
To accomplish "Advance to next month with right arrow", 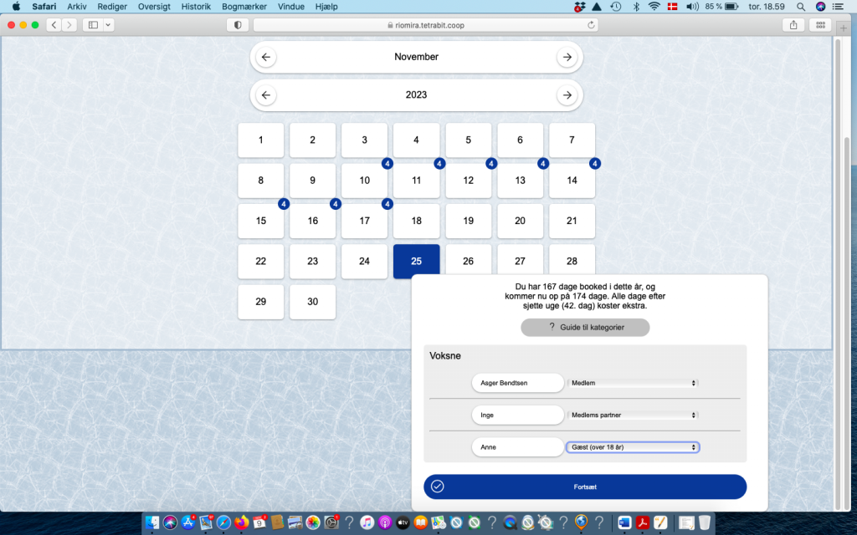I will pos(567,57).
